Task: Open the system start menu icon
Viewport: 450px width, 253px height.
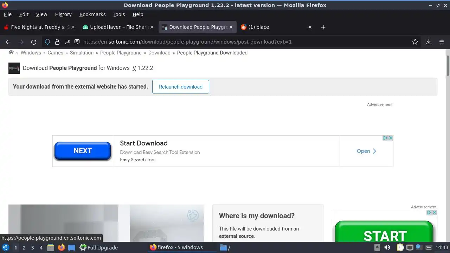Action: (x=5, y=247)
